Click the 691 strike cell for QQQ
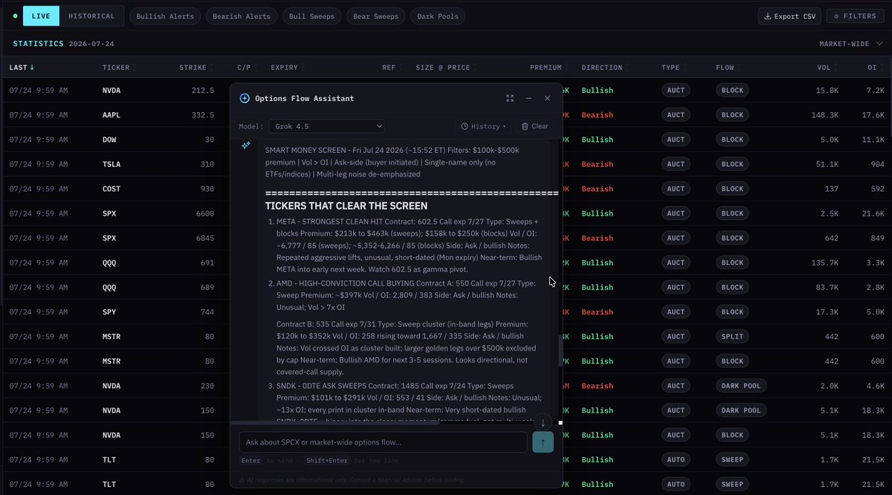The width and height of the screenshot is (892, 495). tap(207, 263)
